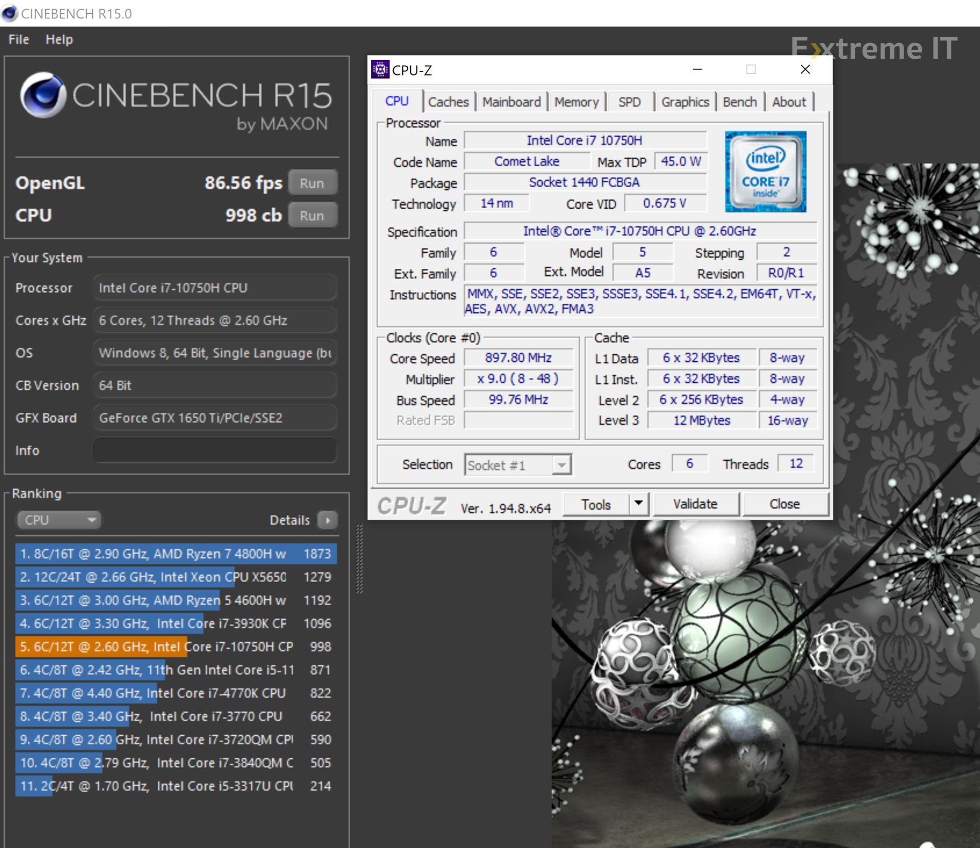Viewport: 980px width, 848px height.
Task: Select the Intel Xeon CPU X5650 ranking row
Action: click(176, 577)
